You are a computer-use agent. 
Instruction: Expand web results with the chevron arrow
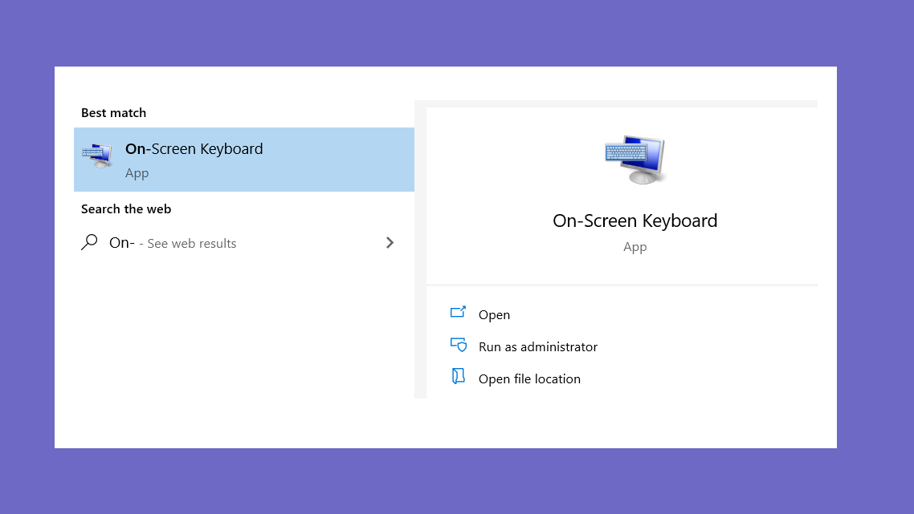pyautogui.click(x=390, y=243)
